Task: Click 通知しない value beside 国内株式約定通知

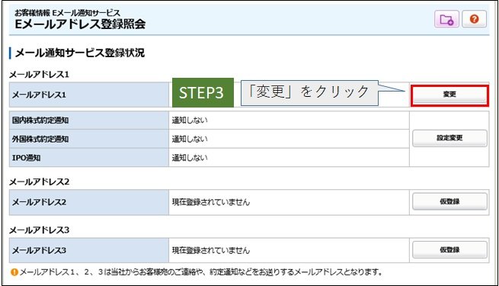Action: coord(190,121)
